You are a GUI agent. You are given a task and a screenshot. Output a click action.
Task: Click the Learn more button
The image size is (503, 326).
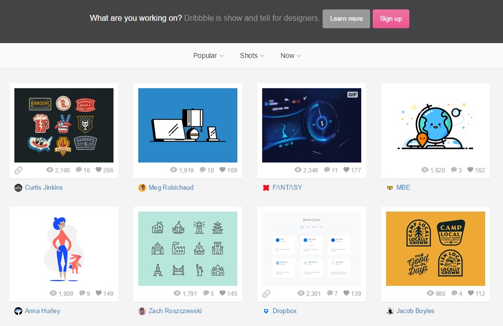346,19
